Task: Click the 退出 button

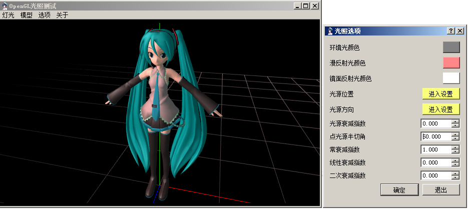Action: 441,190
